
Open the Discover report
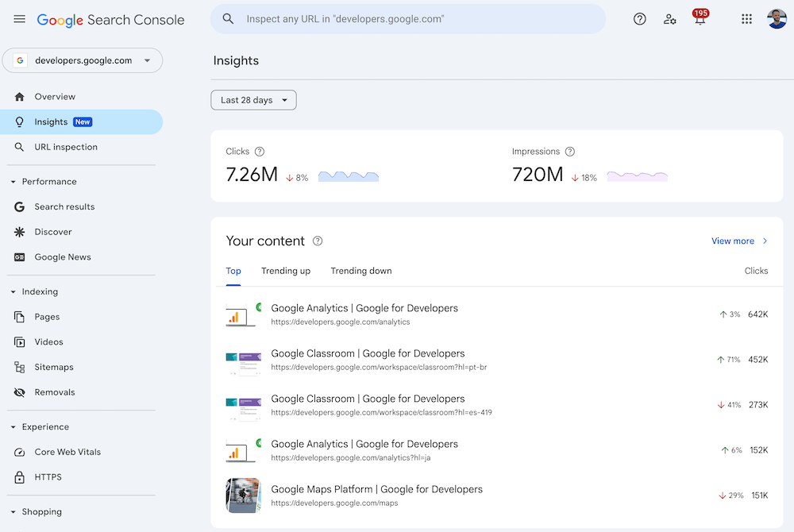81,232
